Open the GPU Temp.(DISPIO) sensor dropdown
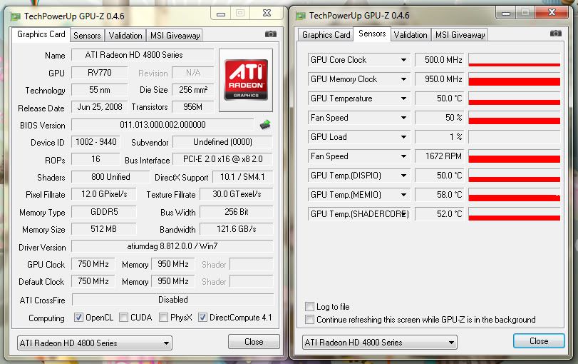This screenshot has width=578, height=364. [403, 176]
